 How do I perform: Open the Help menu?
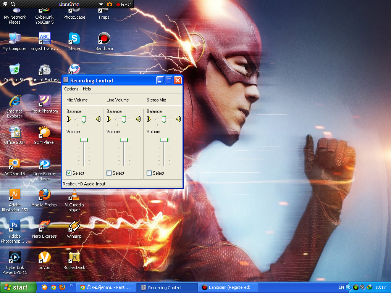pos(87,89)
